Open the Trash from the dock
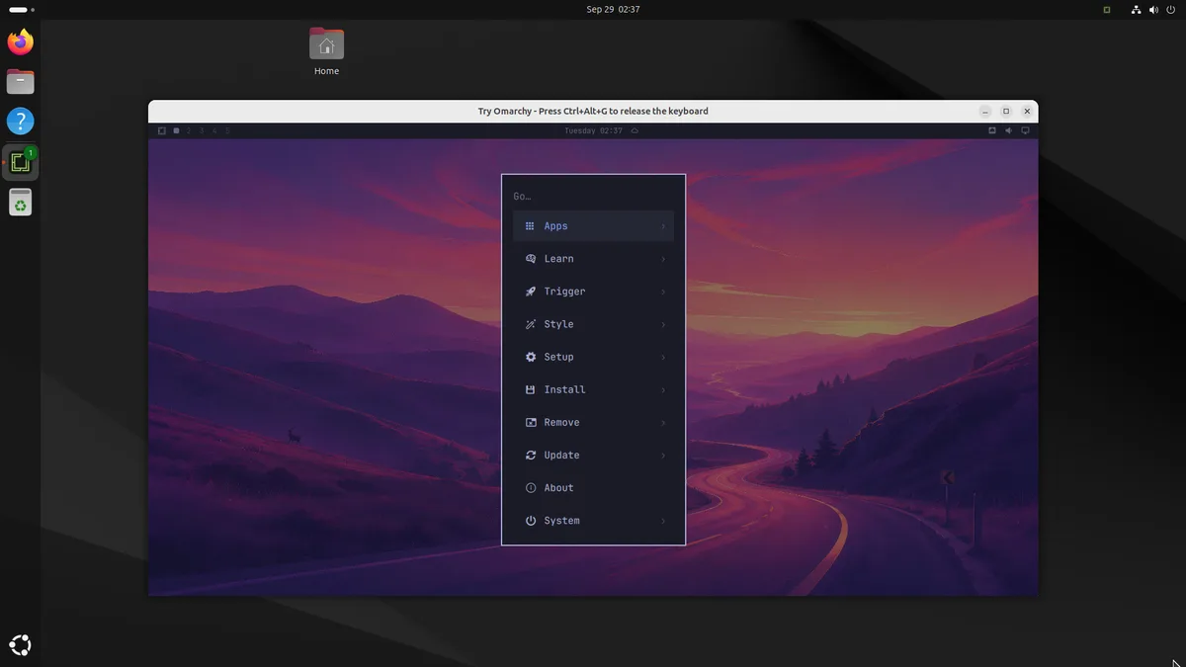Viewport: 1186px width, 667px height. 20,202
